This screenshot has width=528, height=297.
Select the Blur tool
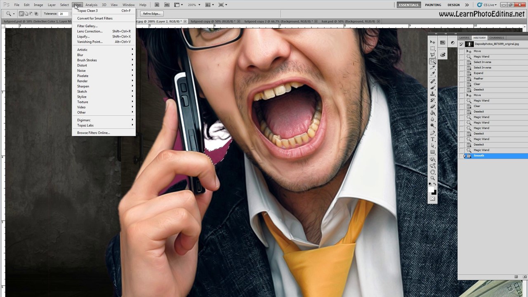[432, 119]
